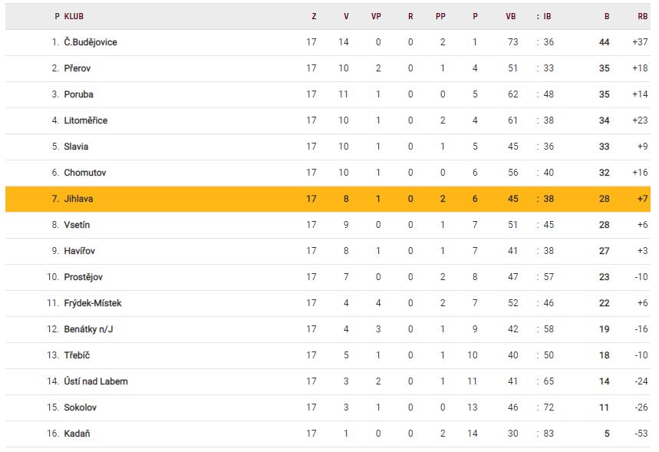
Task: Click the Třebíč team name
Action: 77,355
